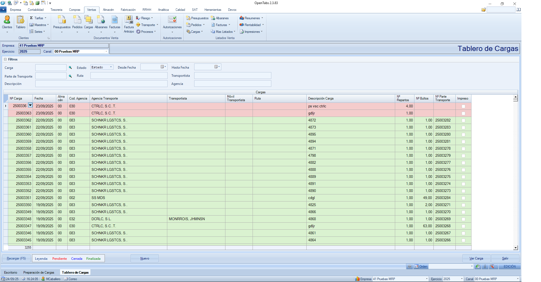The width and height of the screenshot is (541, 282).
Task: Open the Presupuestos document icon
Action: coord(62,22)
